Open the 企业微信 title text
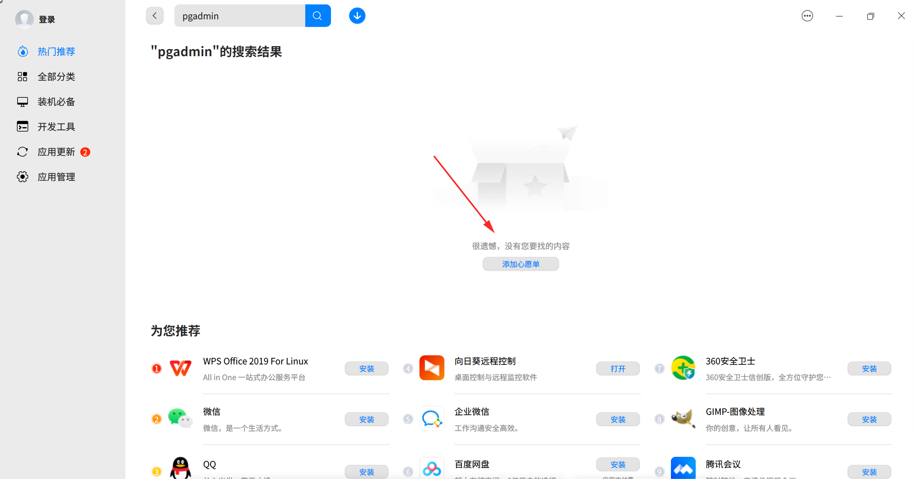Screen dimensions: 917x479 click(472, 412)
